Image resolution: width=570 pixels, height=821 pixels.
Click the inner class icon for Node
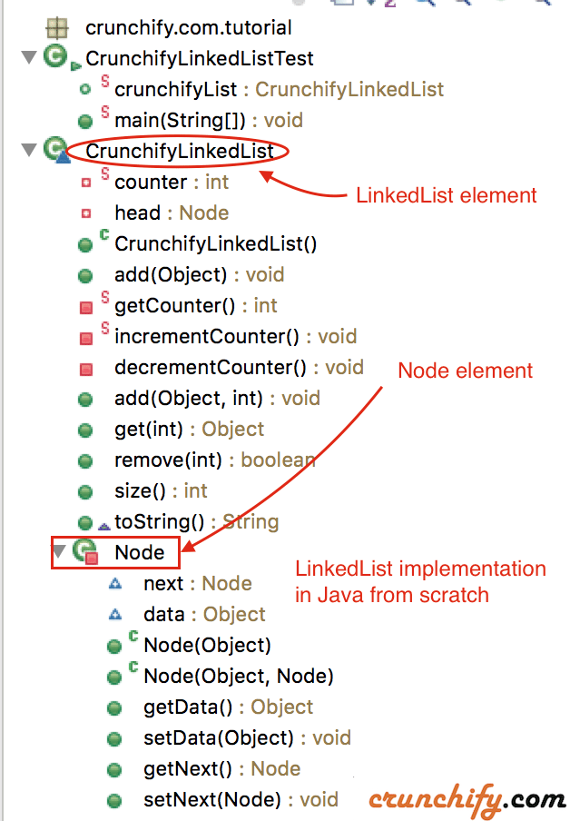tap(84, 551)
